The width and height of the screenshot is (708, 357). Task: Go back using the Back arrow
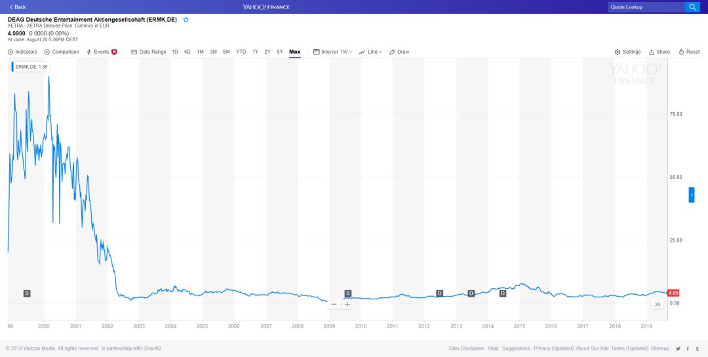[x=18, y=7]
